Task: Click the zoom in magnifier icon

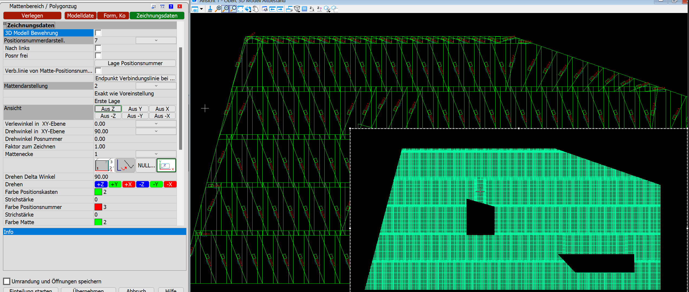Action: (218, 9)
